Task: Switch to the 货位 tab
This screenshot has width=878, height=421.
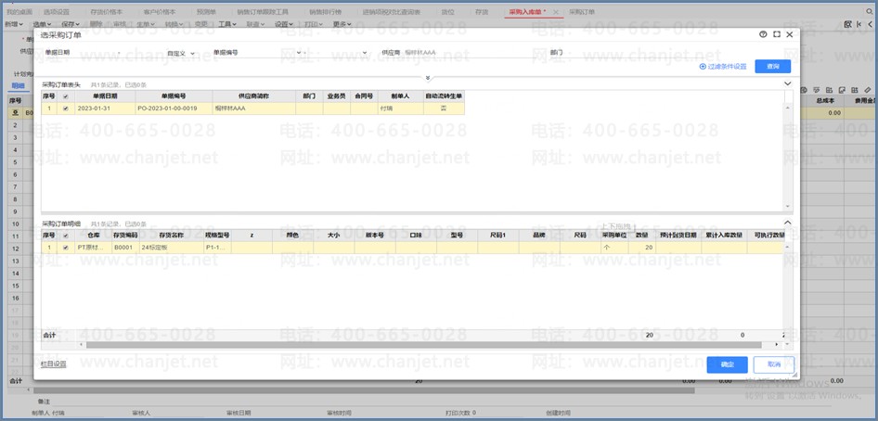Action: pos(448,12)
